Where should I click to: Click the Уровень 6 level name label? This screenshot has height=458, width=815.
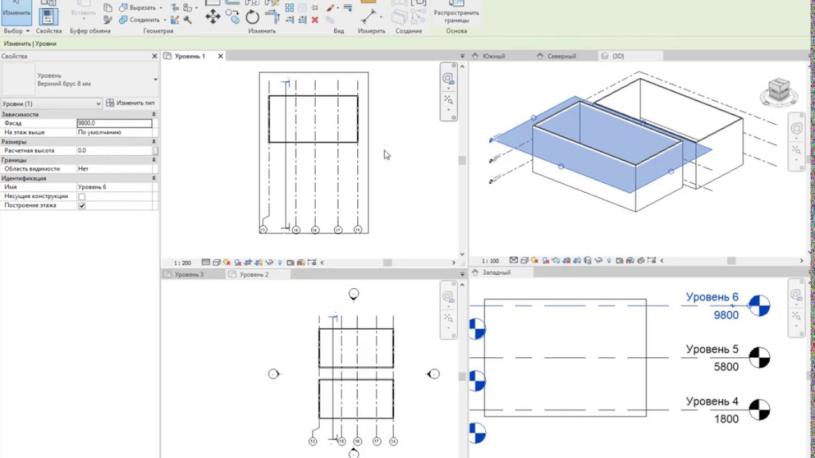click(712, 297)
